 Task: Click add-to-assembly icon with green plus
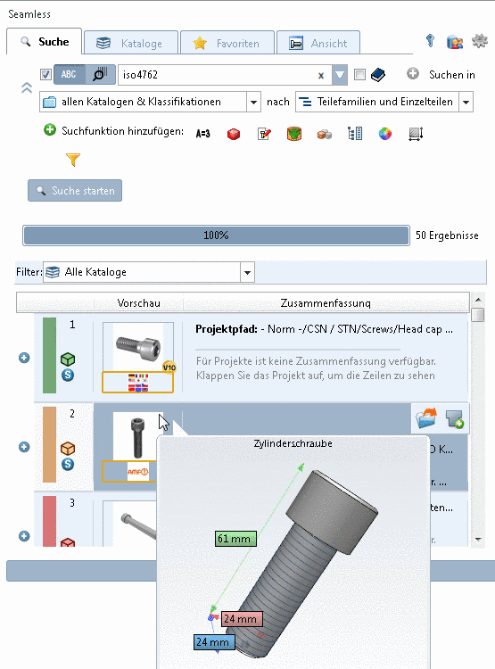coord(455,418)
